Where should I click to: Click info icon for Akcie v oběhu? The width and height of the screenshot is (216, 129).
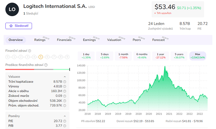[64, 91]
